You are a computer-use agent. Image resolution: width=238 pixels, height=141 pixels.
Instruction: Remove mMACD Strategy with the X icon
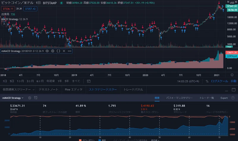click(x=64, y=51)
